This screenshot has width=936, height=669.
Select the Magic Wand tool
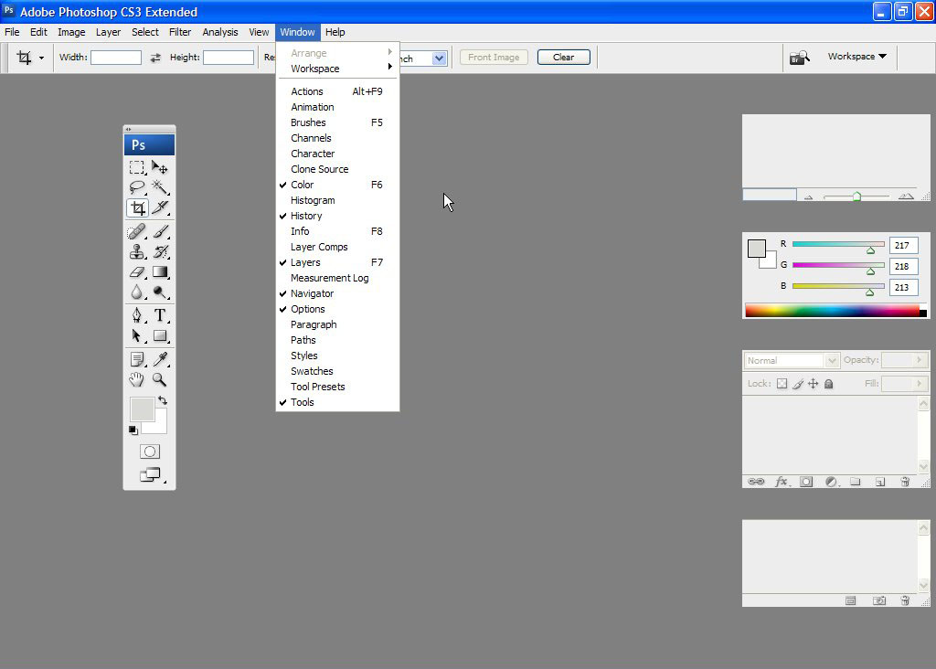tap(160, 187)
